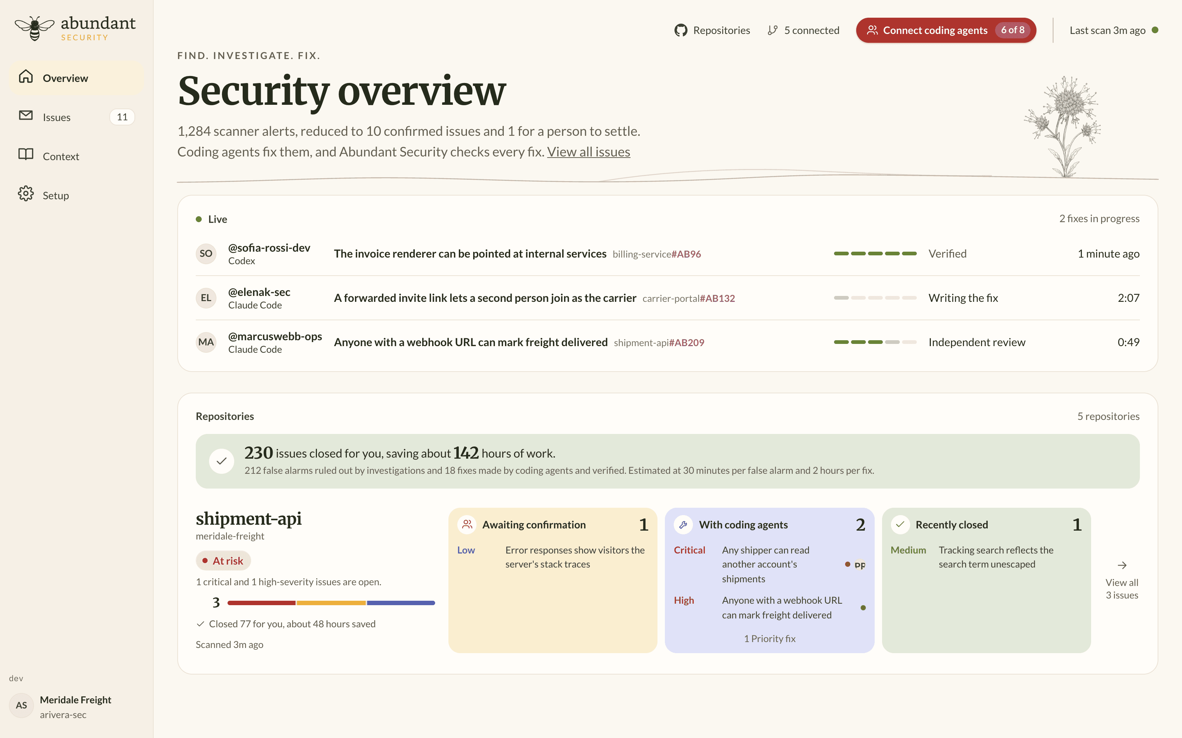
Task: Click the Issues envelope icon
Action: [26, 115]
